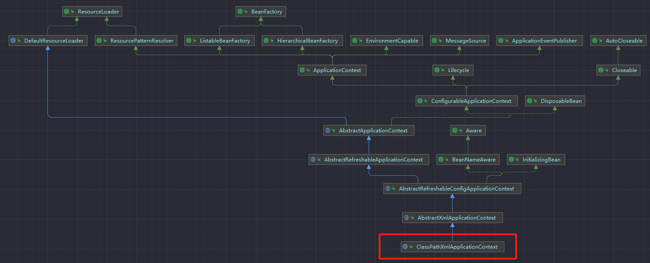Select the Lifecycle interface node
Image resolution: width=650 pixels, height=263 pixels.
pos(453,70)
